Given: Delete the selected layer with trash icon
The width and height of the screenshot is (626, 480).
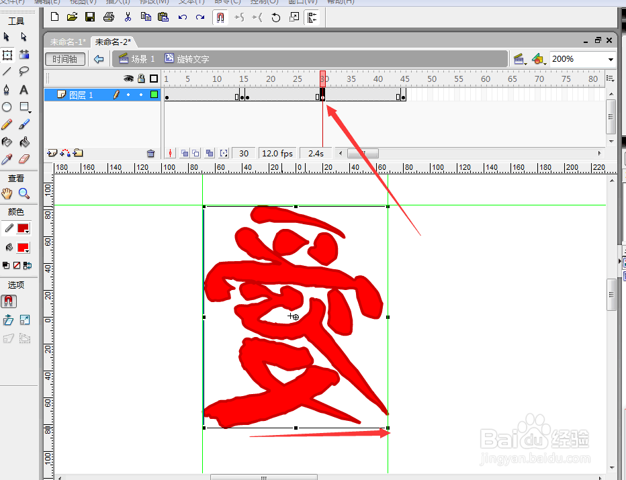Looking at the screenshot, I should [x=150, y=153].
